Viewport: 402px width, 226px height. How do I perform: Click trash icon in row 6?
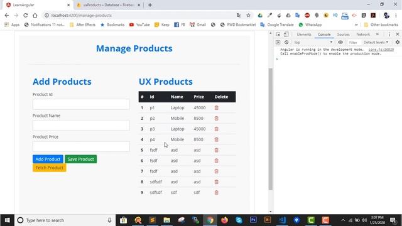(x=216, y=161)
